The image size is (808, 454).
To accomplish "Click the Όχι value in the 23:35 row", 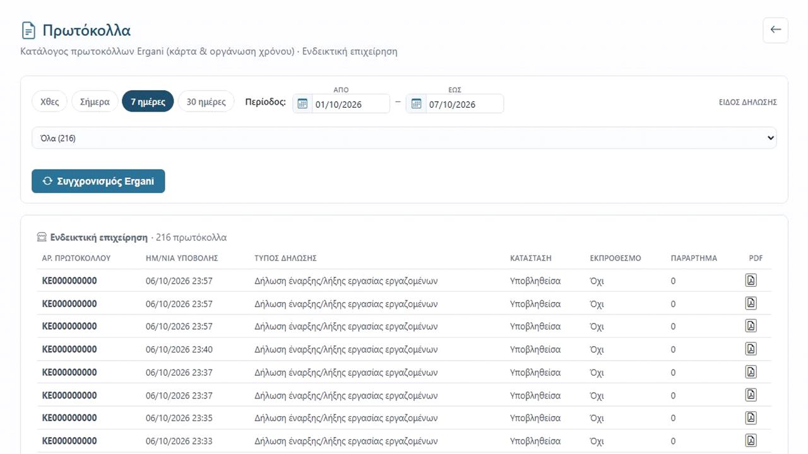I will point(597,418).
